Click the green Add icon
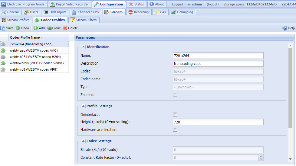 pyautogui.click(x=35, y=28)
